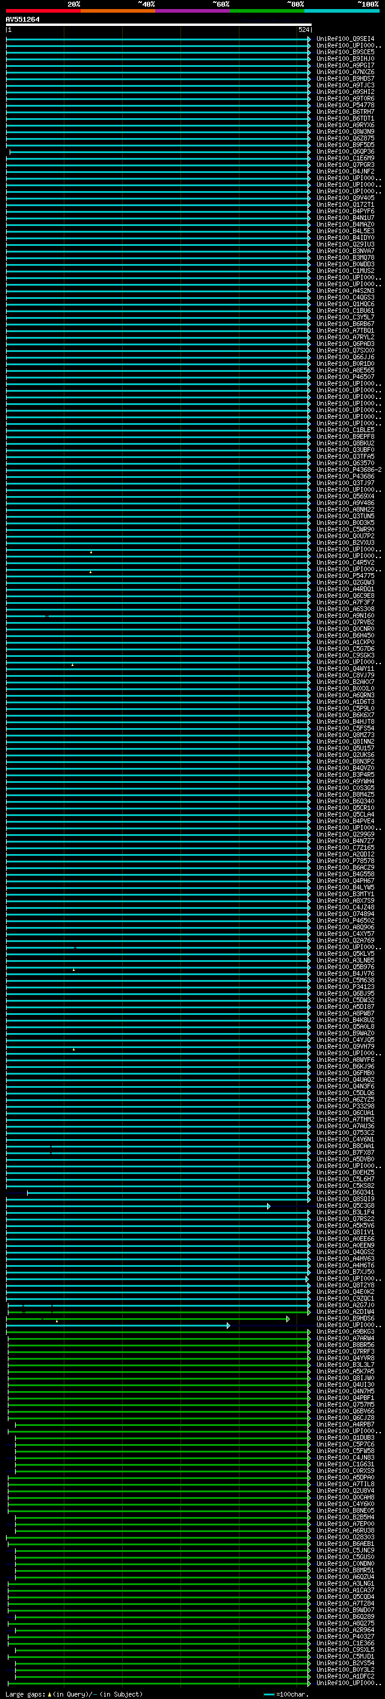Select hit label UniRef100_B9IHJ0
The height and width of the screenshot is (1699, 385).
point(345,58)
